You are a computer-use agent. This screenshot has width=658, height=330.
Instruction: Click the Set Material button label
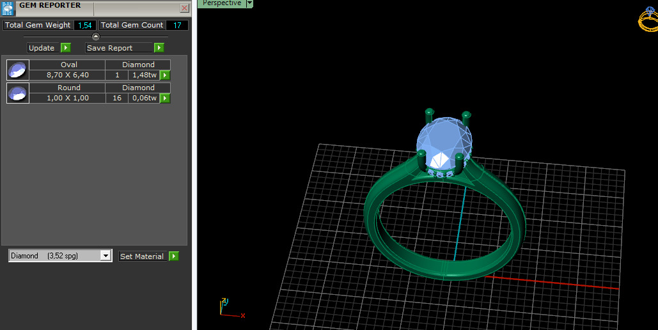click(142, 256)
